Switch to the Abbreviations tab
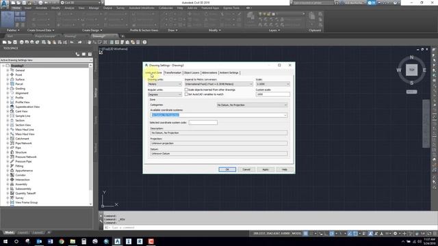The height and width of the screenshot is (246, 438). (209, 73)
